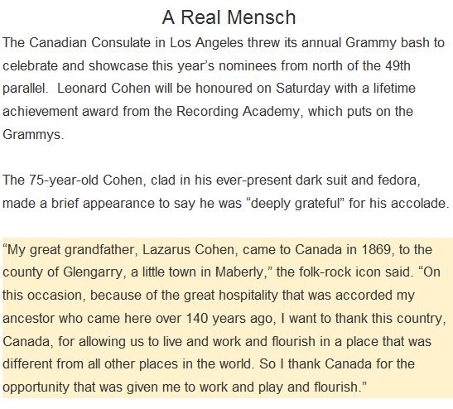This screenshot has width=453, height=409.
Task: Click the words "Canadian Consulate" in first paragraph
Action: click(89, 43)
